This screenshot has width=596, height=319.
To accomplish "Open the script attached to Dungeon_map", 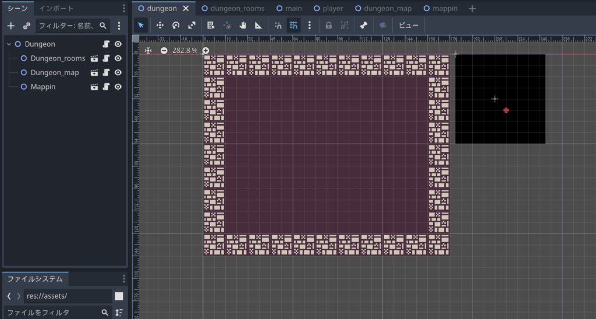I will click(106, 73).
